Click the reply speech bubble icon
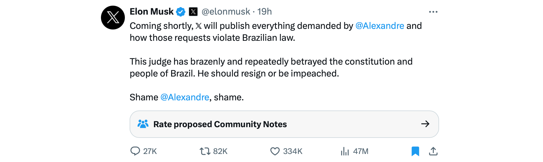The image size is (543, 162). click(x=135, y=151)
